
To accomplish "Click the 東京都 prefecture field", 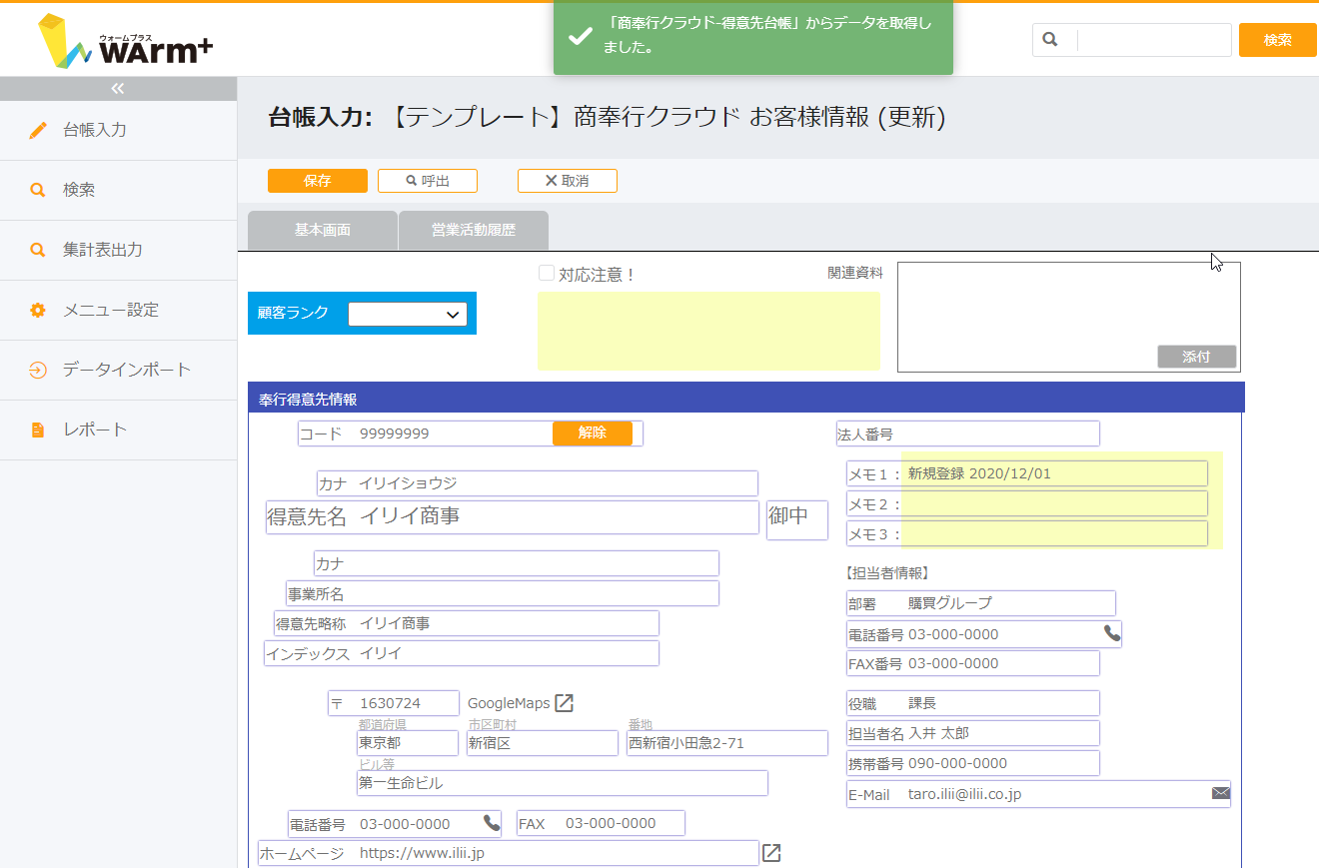I will point(408,743).
